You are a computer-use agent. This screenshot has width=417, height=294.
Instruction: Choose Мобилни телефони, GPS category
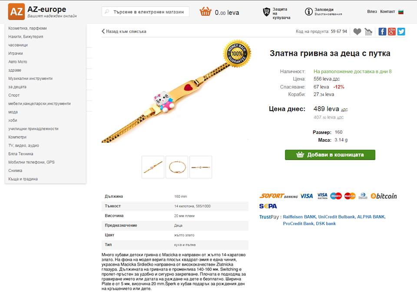[x=31, y=162]
